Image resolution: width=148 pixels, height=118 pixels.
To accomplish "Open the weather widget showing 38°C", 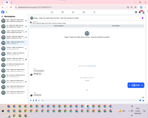I will pos(122,111).
